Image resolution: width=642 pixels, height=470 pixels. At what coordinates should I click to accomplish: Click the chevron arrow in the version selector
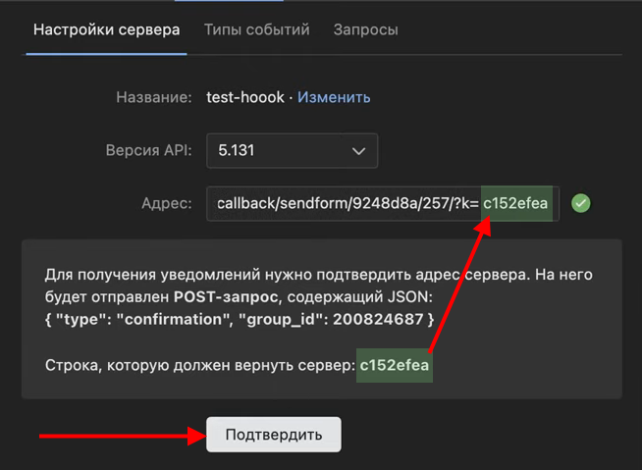coord(358,151)
